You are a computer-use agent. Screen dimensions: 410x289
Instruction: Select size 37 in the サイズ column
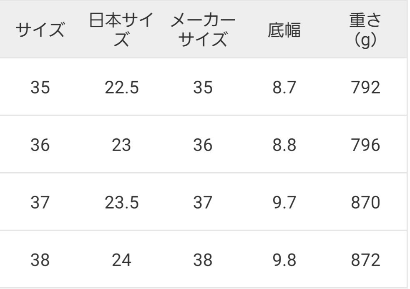[40, 202]
